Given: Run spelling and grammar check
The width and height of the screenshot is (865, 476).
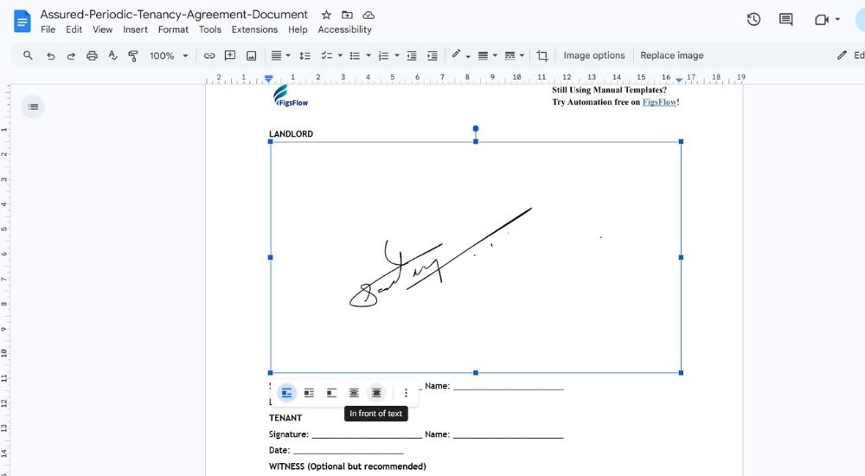Looking at the screenshot, I should [x=112, y=55].
